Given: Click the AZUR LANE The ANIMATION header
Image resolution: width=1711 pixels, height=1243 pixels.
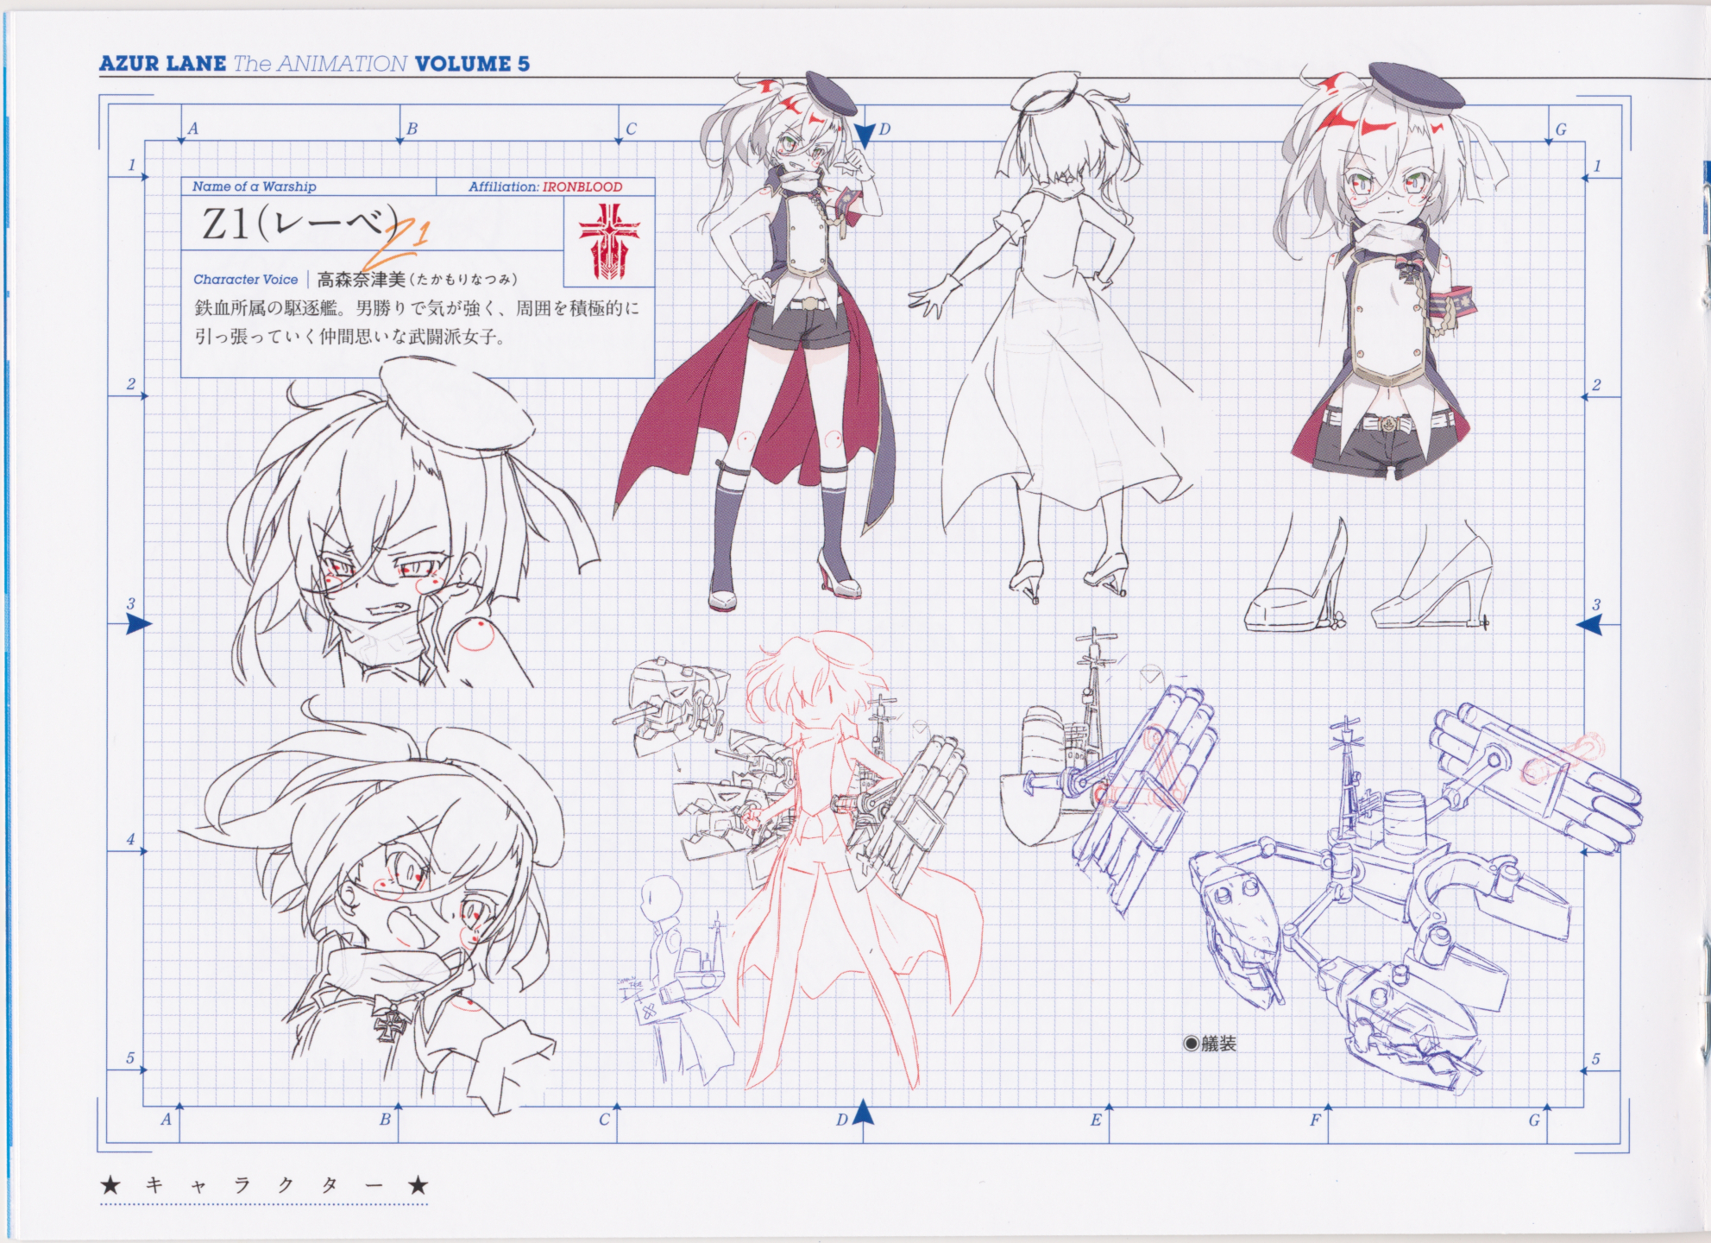Looking at the screenshot, I should tap(314, 64).
